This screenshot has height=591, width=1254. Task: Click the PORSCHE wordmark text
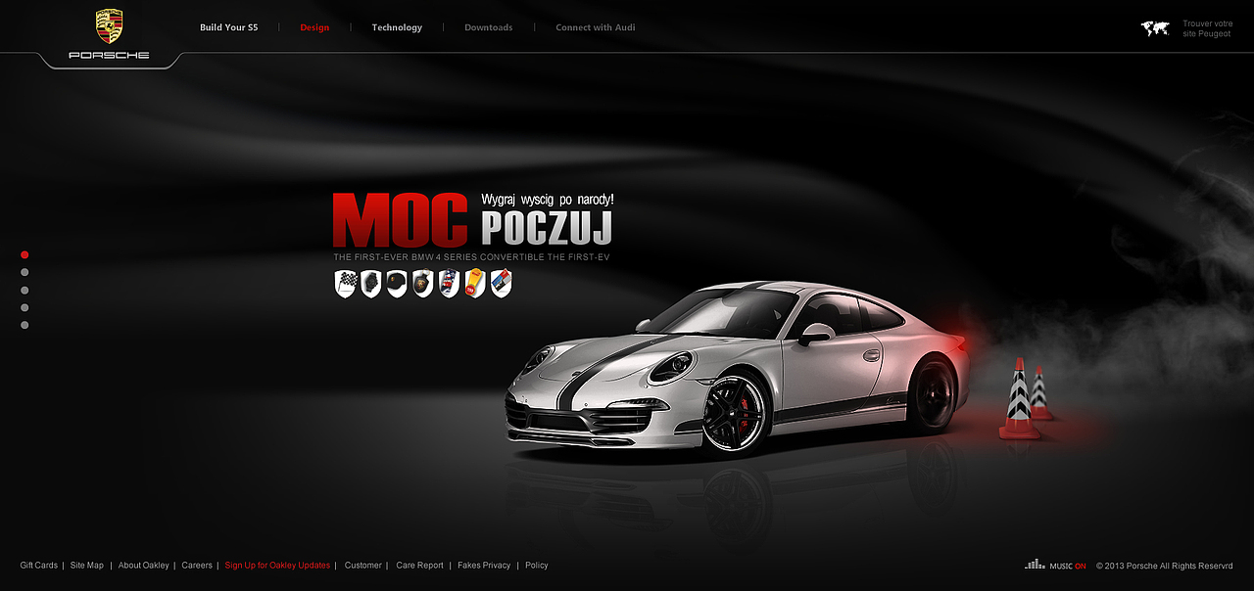[109, 55]
